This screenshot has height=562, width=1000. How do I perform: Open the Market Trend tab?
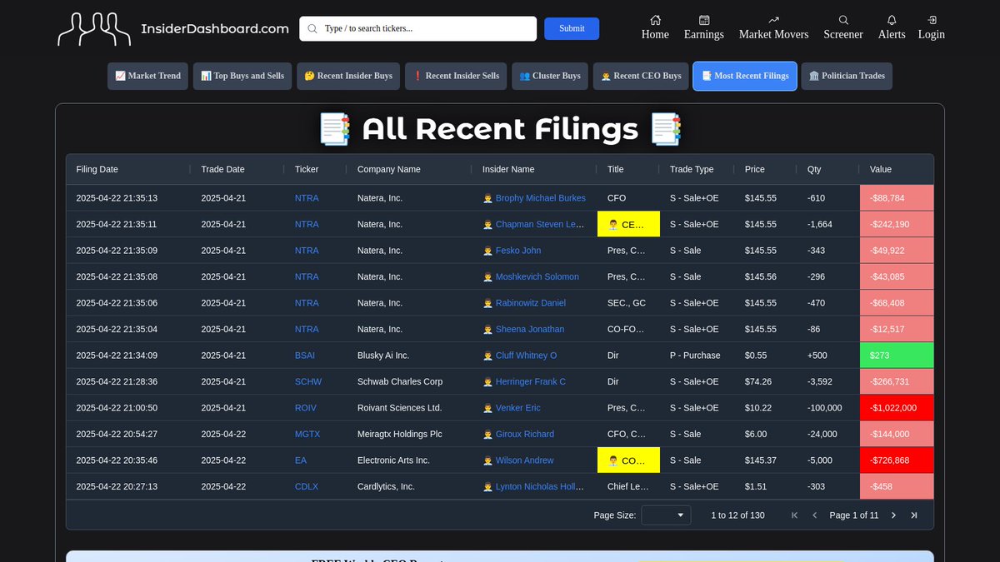click(x=148, y=76)
